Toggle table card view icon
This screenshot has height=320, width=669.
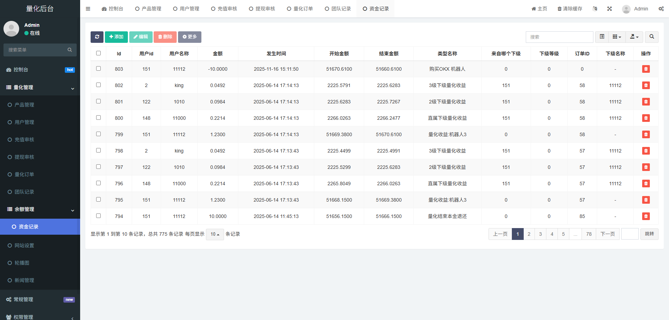602,37
